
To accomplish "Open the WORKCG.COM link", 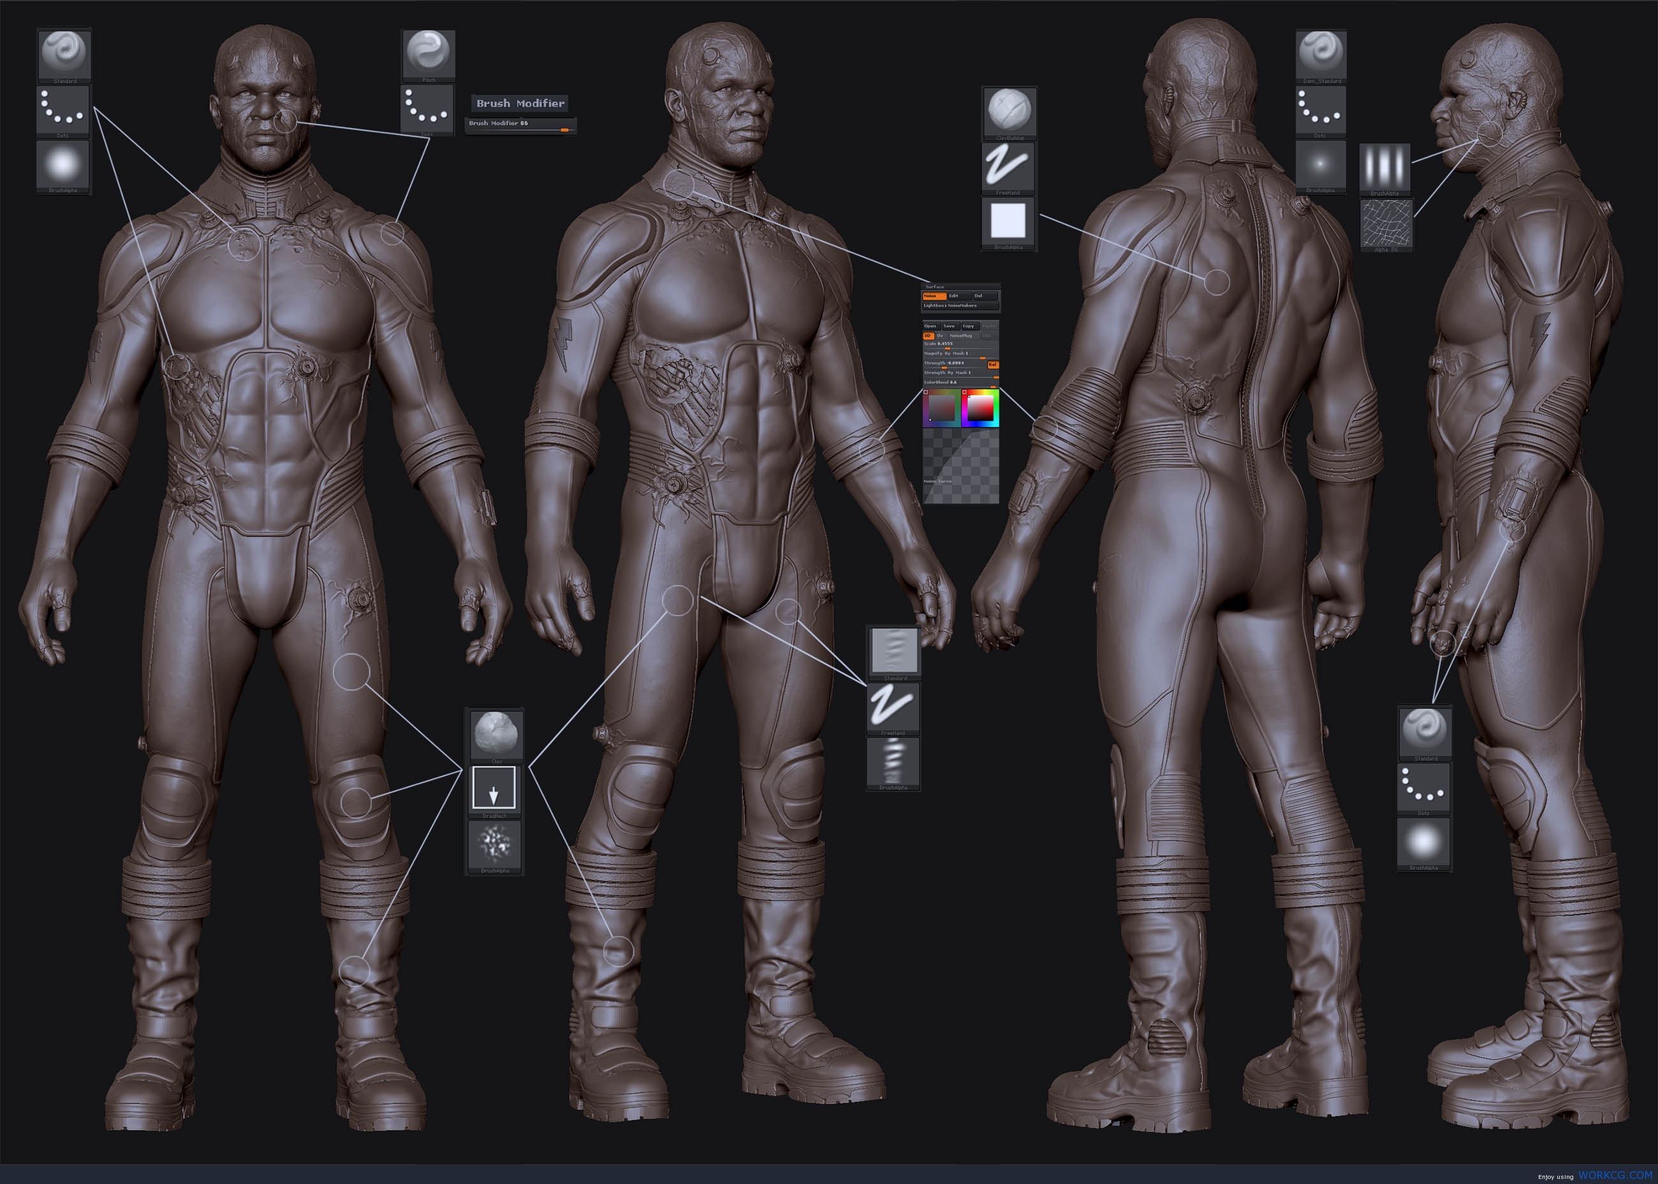I will (x=1615, y=1175).
